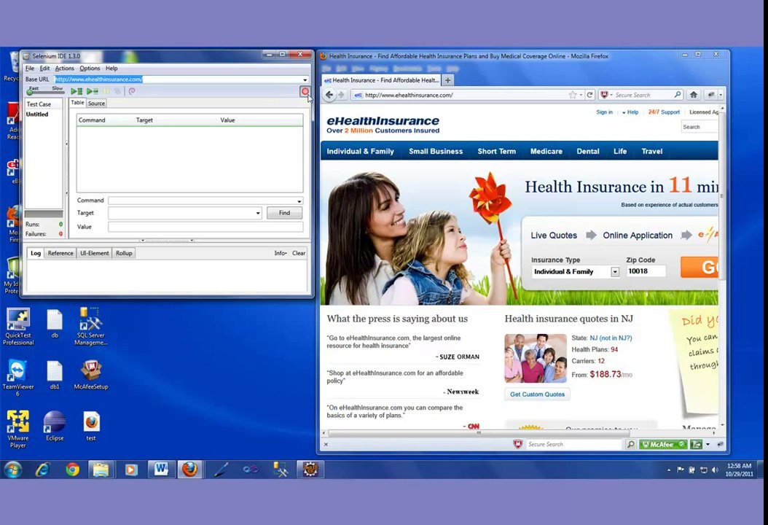
Task: Click the Zip Code input field
Action: pos(646,271)
